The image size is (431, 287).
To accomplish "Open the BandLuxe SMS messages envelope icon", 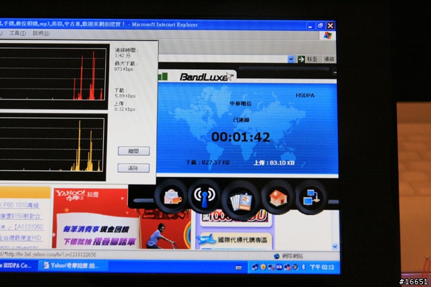I will pos(172,197).
